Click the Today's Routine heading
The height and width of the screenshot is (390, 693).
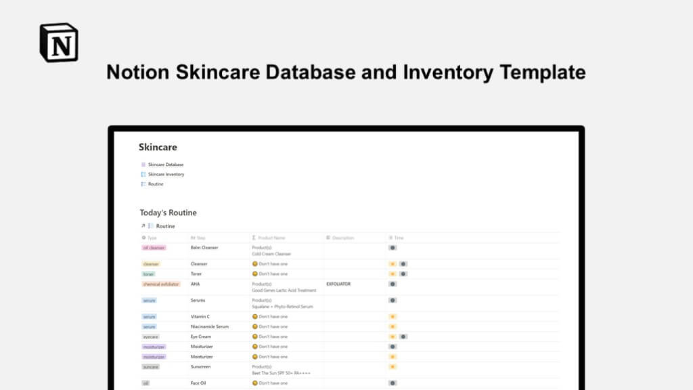[x=169, y=213]
